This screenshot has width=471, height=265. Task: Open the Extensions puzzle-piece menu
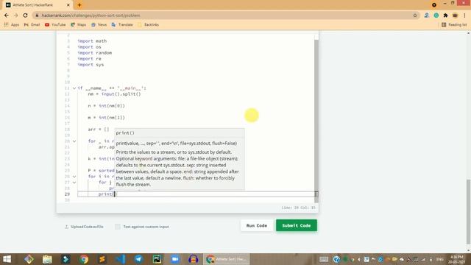coord(445,15)
